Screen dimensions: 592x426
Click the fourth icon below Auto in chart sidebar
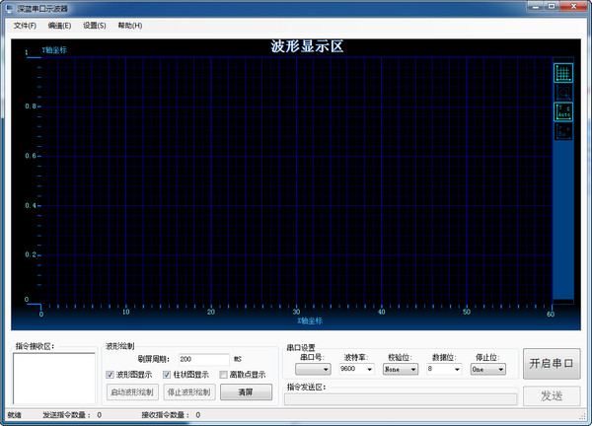point(563,129)
